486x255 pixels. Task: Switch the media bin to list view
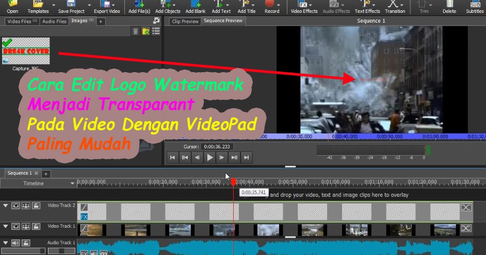click(x=156, y=31)
